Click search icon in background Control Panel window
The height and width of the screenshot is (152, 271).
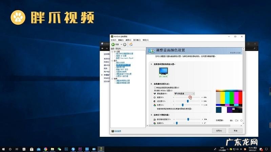(x=255, y=48)
